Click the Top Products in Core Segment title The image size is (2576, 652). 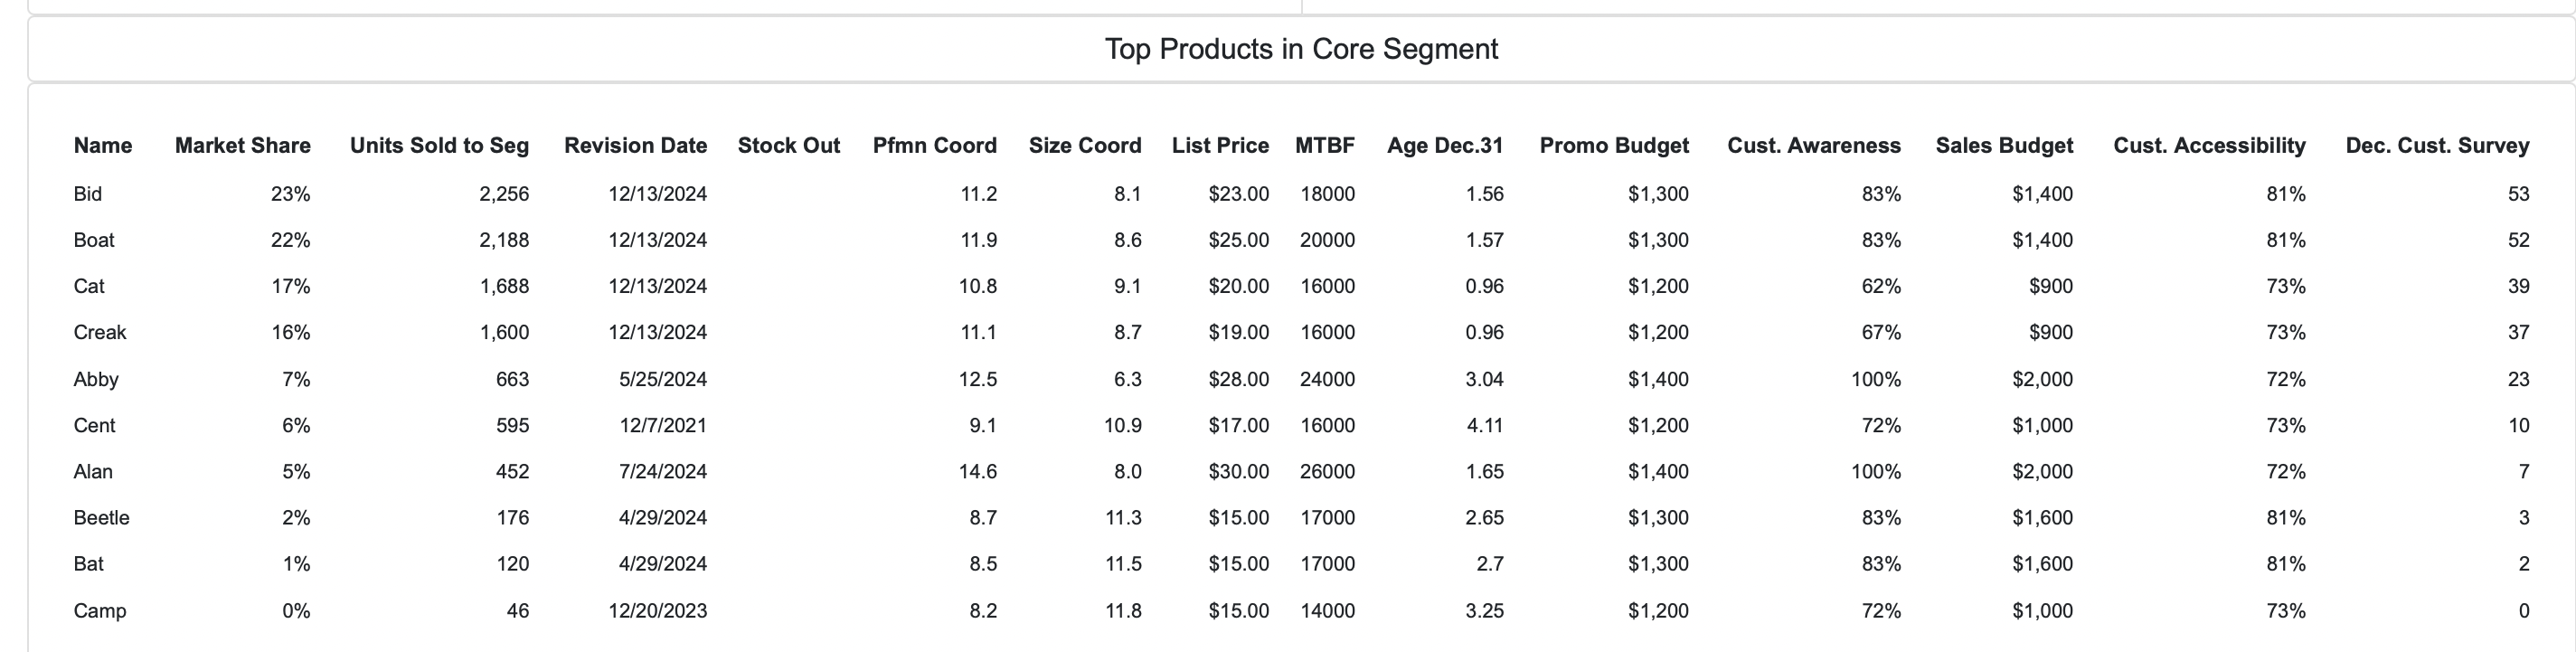point(1301,49)
